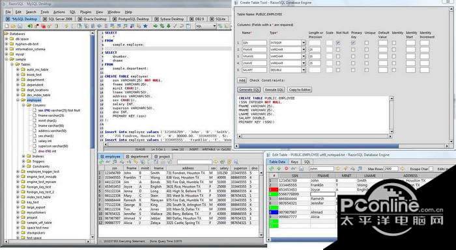The image size is (456, 250).
Task: Click the green right-arrow Execute icon
Action: point(155,26)
